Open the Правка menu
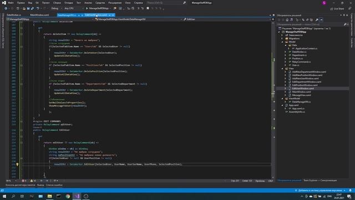This screenshot has width=355, height=200. click(x=21, y=3)
